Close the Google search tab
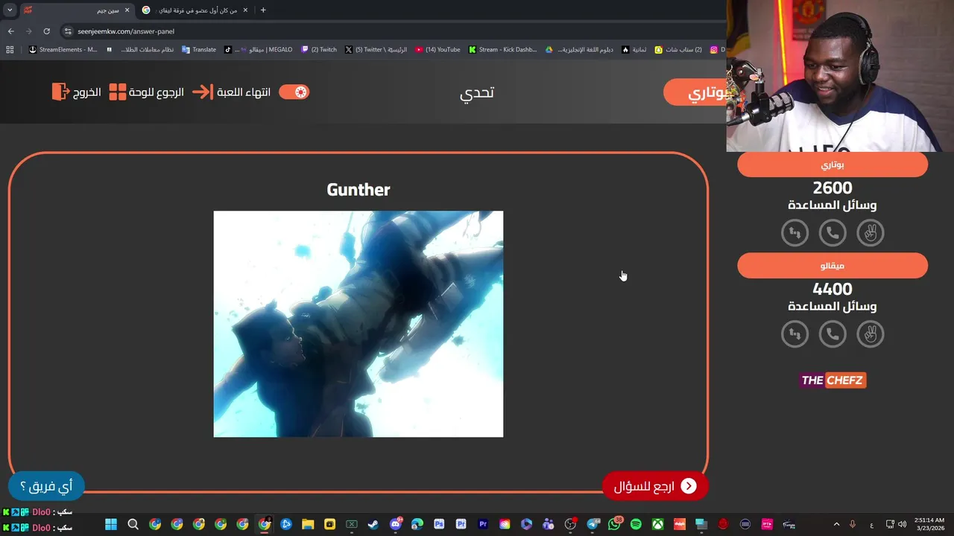954x536 pixels. coord(245,10)
